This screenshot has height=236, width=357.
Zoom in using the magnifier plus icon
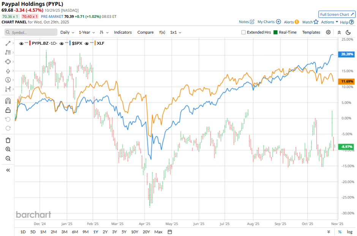8,149
